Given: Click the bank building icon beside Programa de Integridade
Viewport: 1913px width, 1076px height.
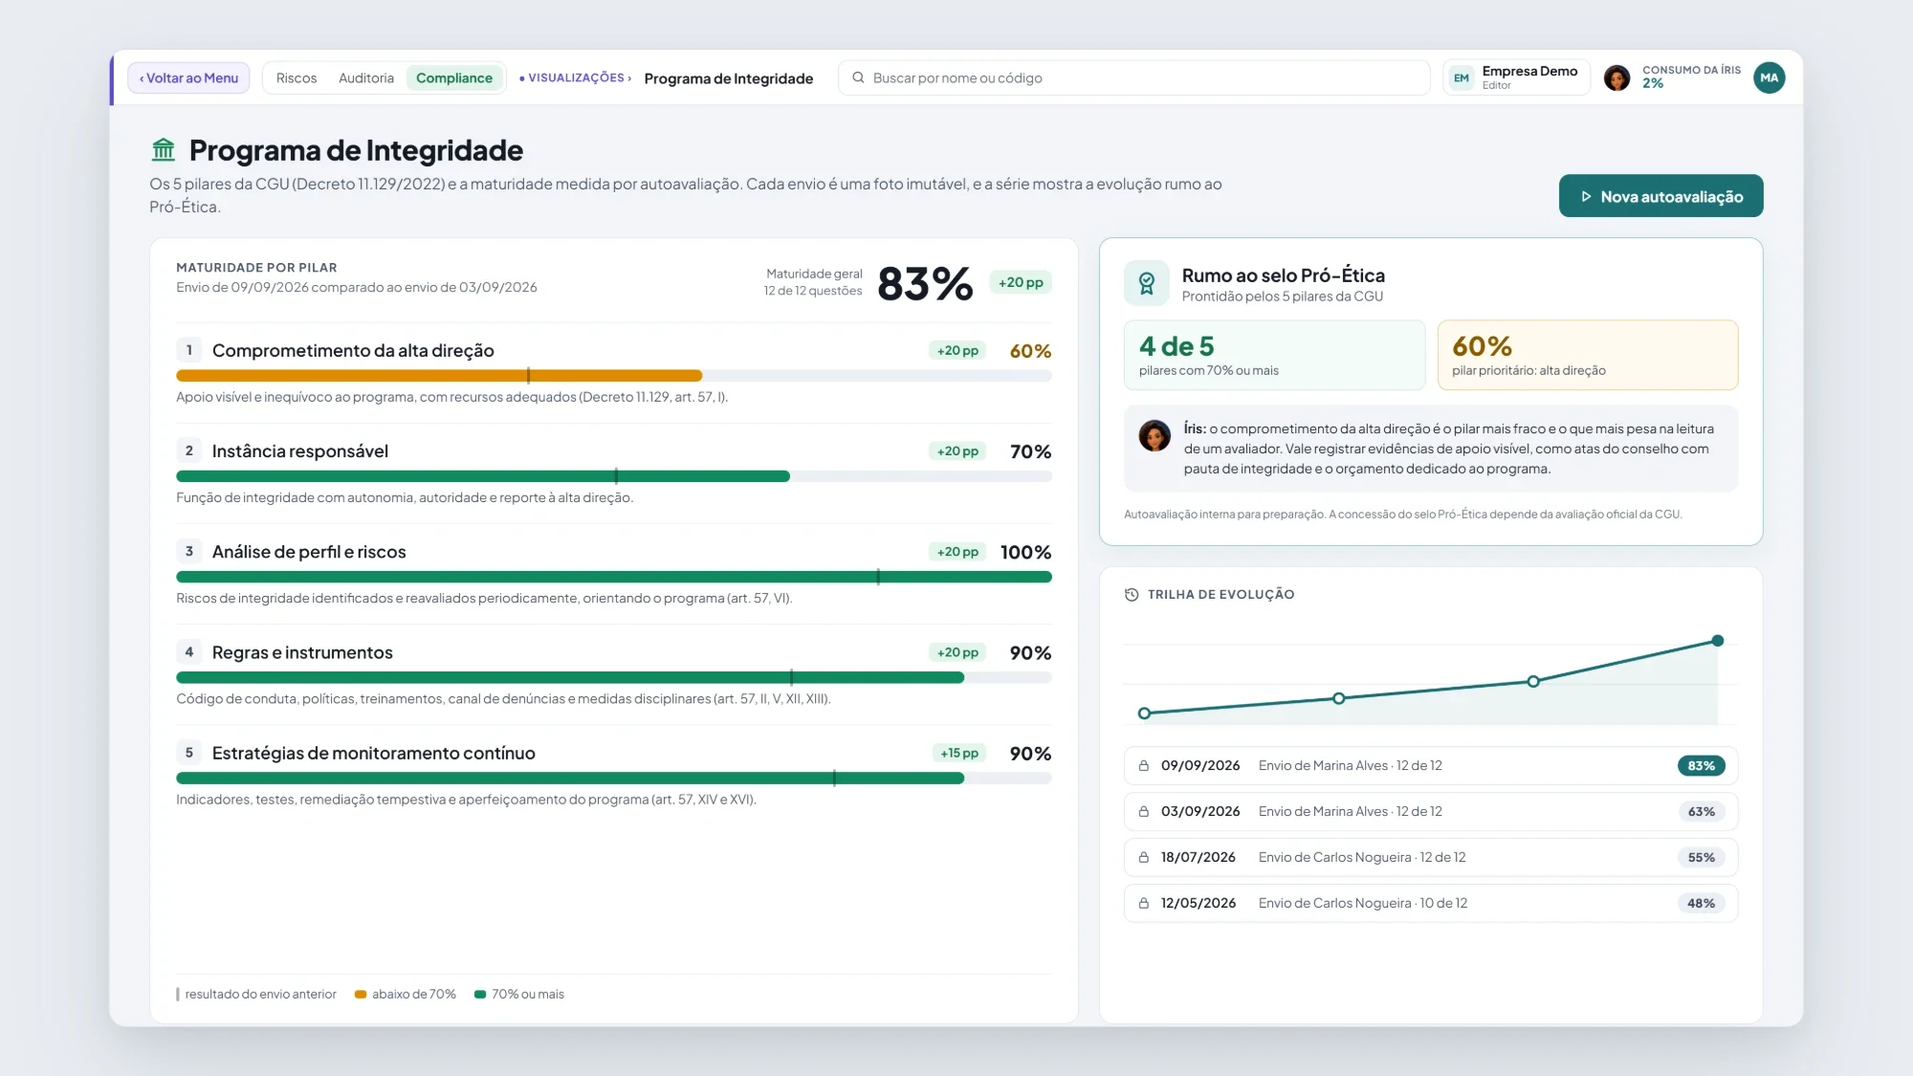Looking at the screenshot, I should pyautogui.click(x=164, y=150).
